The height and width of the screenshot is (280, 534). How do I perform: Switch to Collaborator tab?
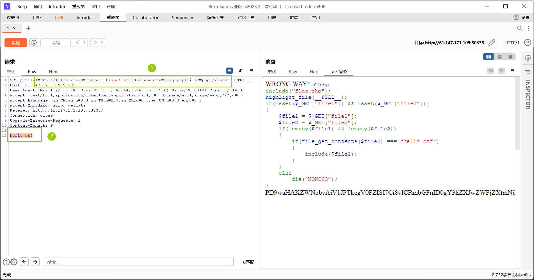coord(146,17)
